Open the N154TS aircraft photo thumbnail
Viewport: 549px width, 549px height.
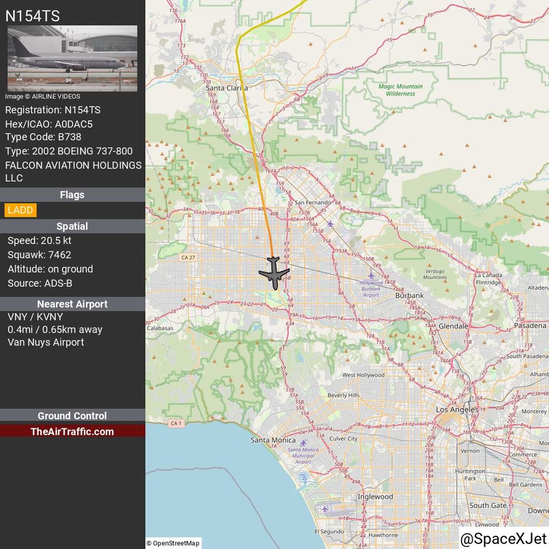(x=72, y=58)
